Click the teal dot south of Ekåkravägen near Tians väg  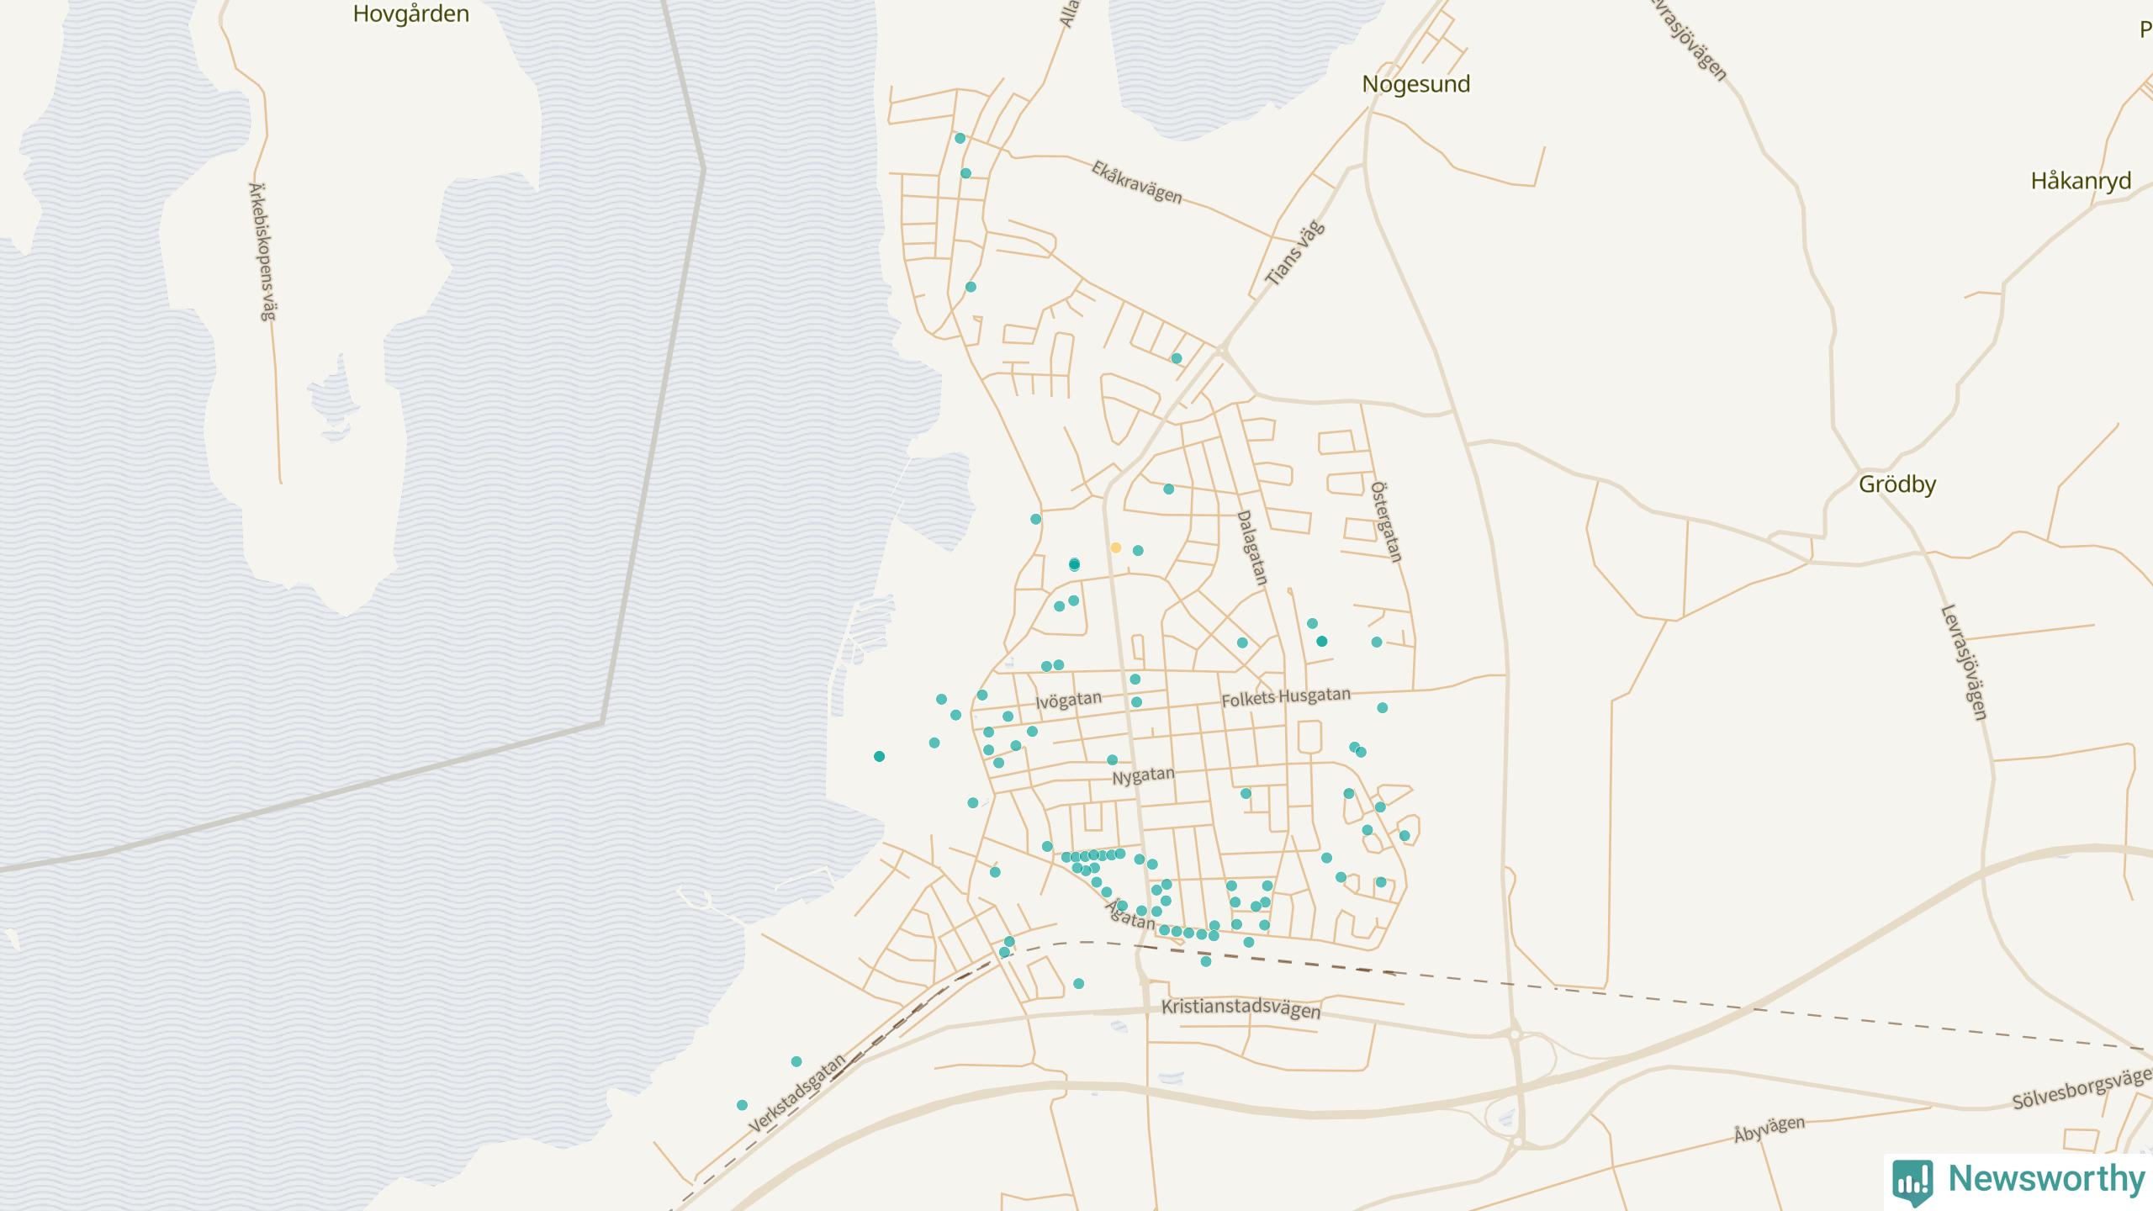pos(1177,358)
